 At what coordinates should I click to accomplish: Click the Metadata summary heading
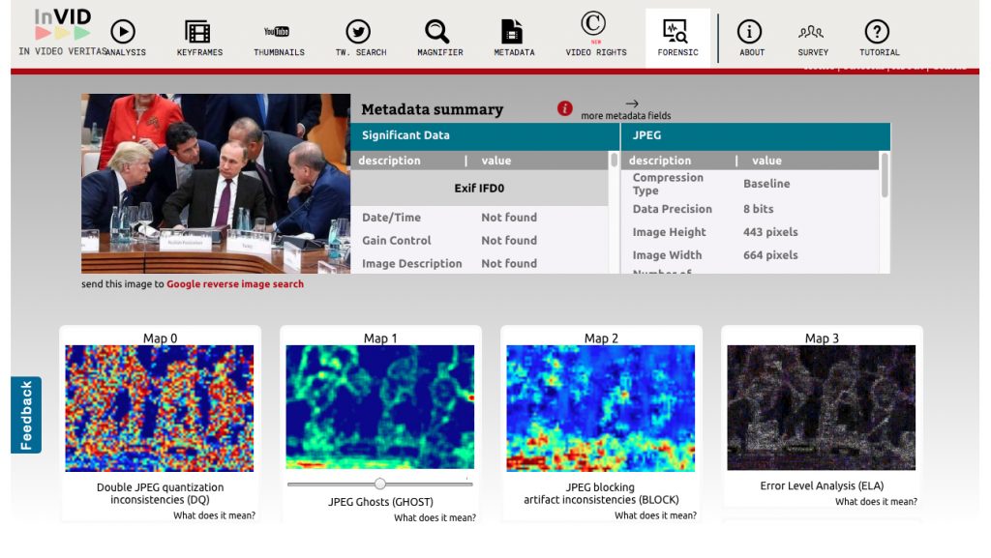[433, 109]
